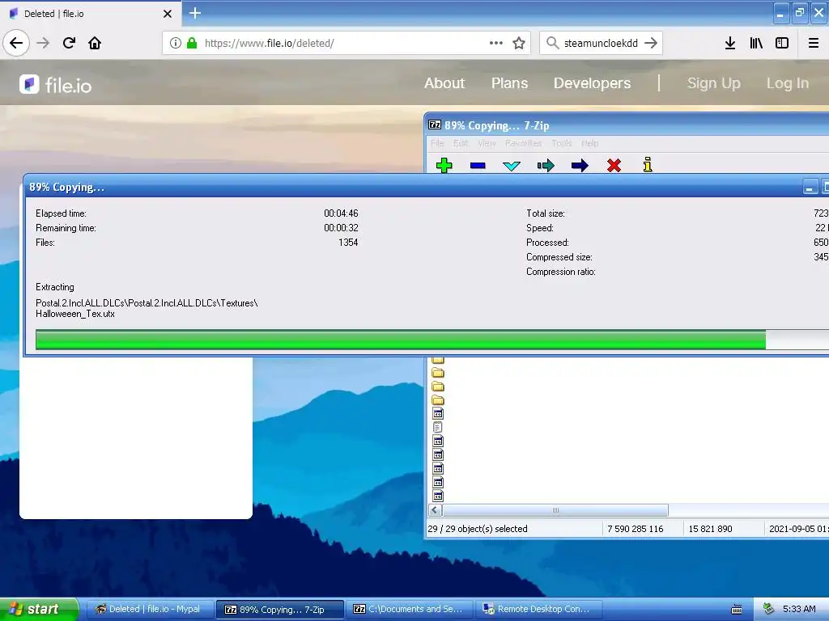Open the About link on file.io
Screen dimensions: 829x621
(x=444, y=83)
